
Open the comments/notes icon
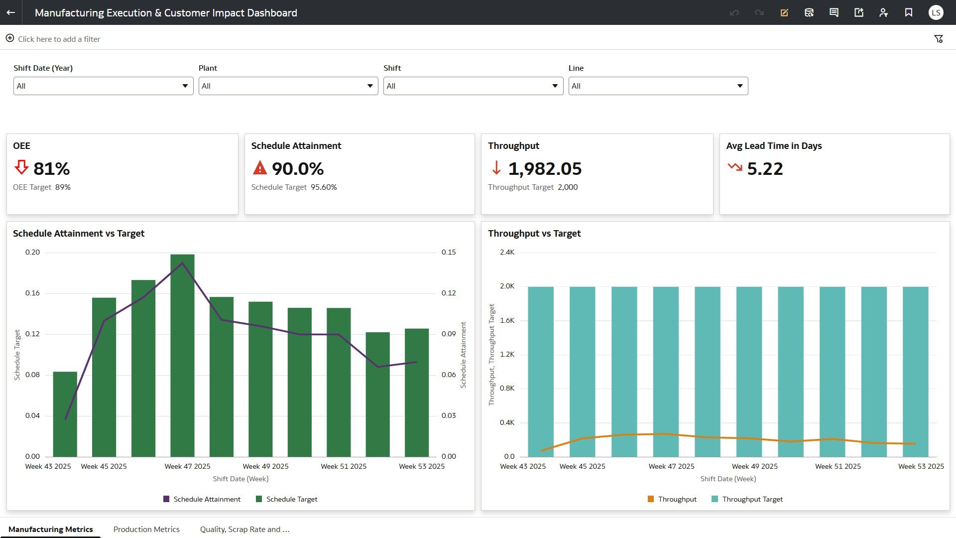pyautogui.click(x=834, y=12)
